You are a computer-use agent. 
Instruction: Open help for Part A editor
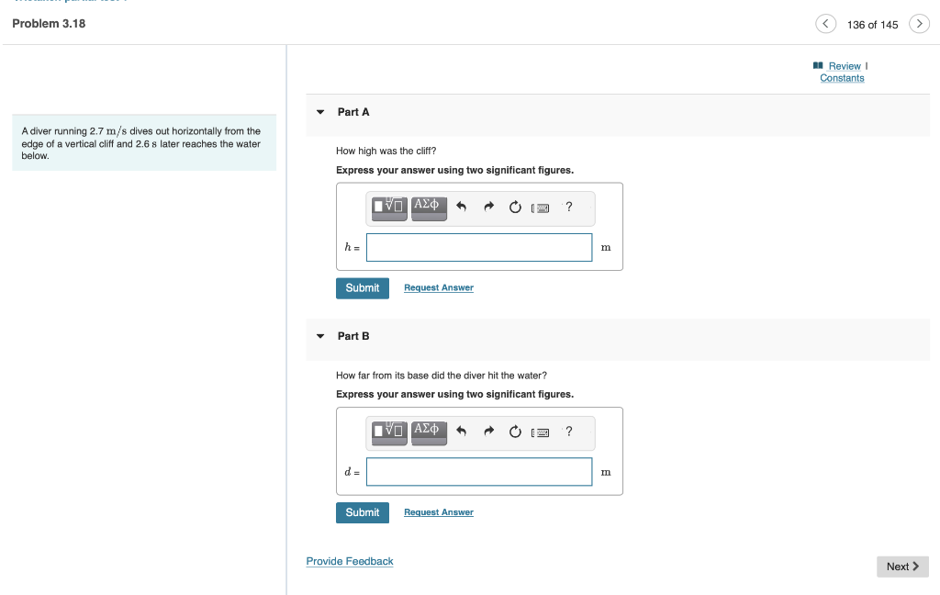569,207
